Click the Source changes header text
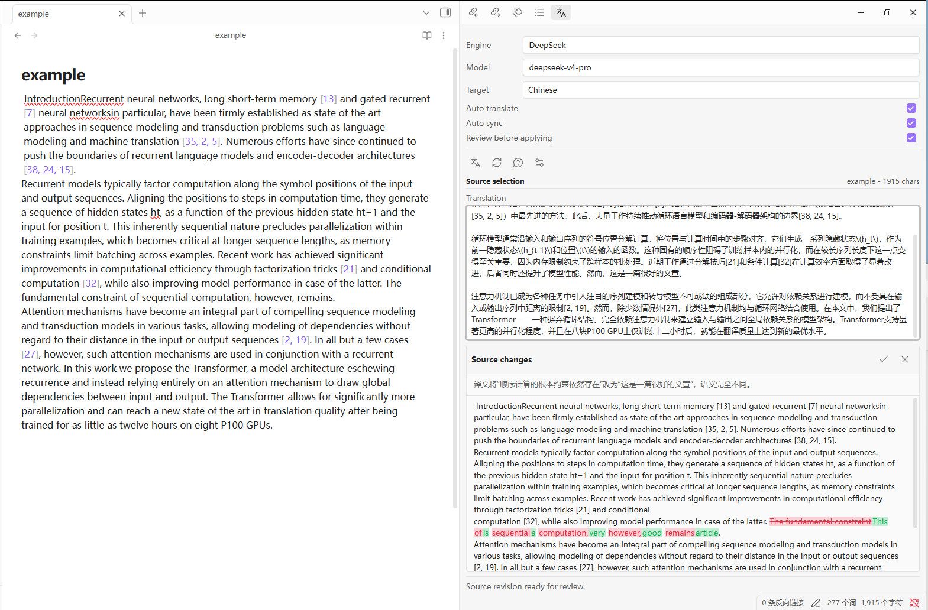This screenshot has width=928, height=610. 502,359
